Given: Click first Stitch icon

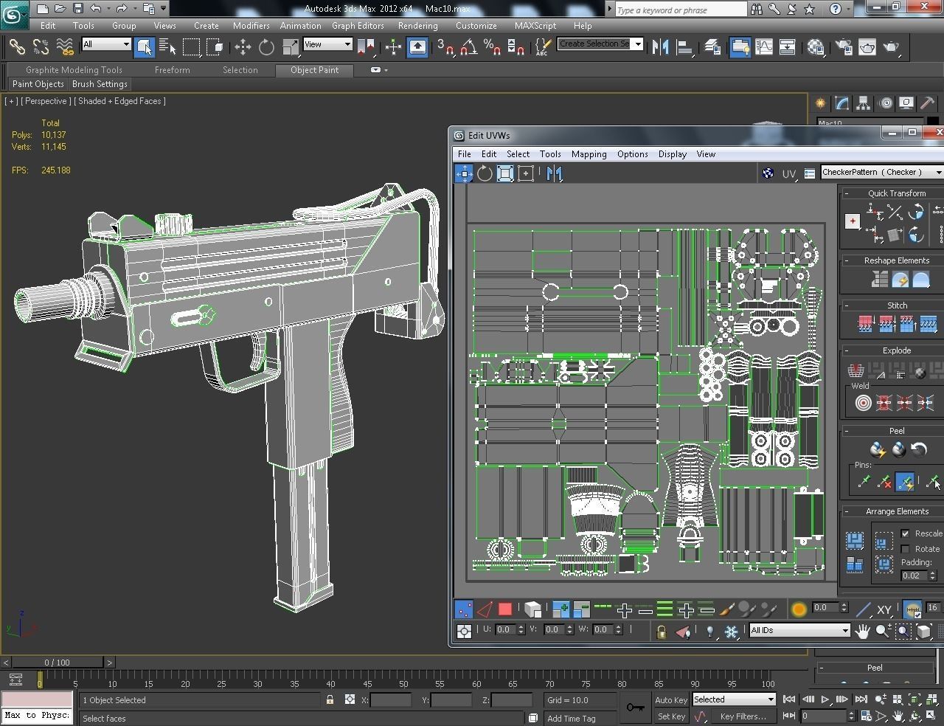Looking at the screenshot, I should click(866, 323).
